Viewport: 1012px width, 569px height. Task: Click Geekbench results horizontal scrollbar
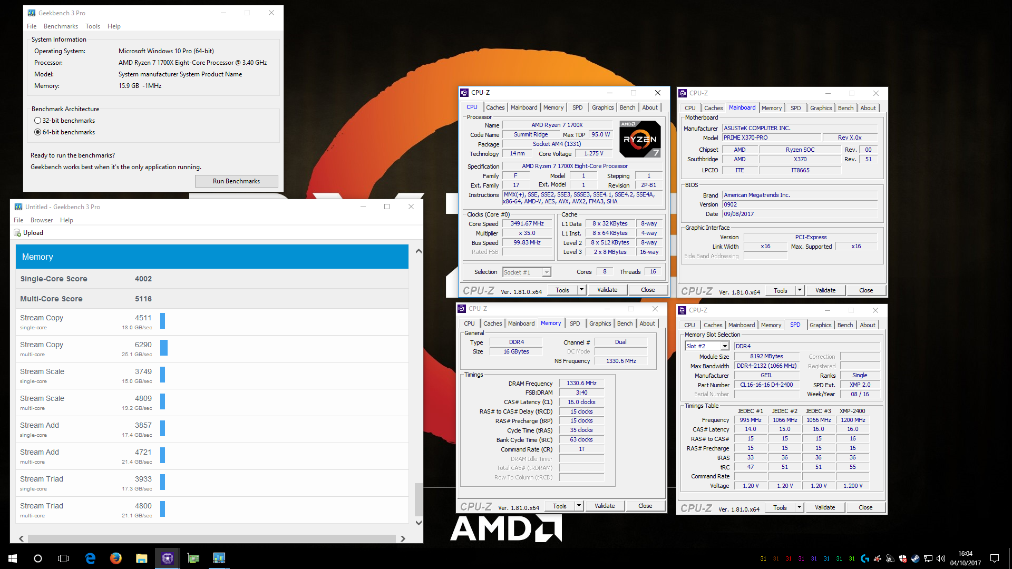click(x=211, y=538)
